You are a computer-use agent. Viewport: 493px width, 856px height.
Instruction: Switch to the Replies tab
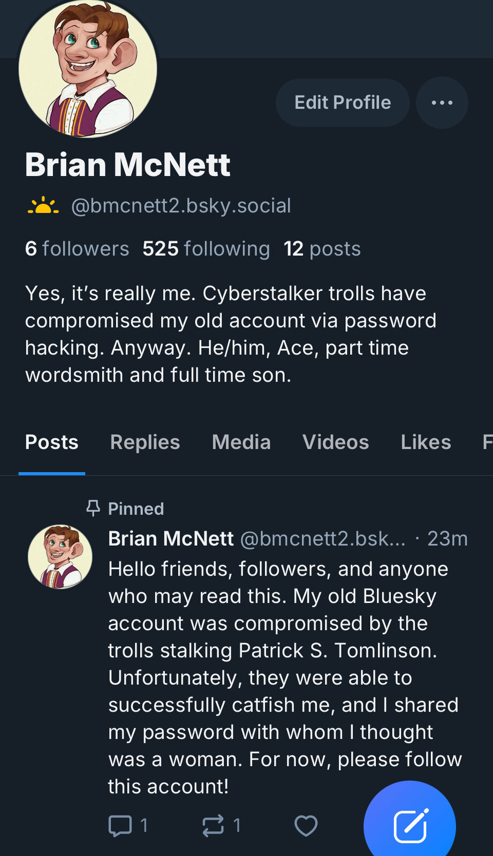point(145,442)
